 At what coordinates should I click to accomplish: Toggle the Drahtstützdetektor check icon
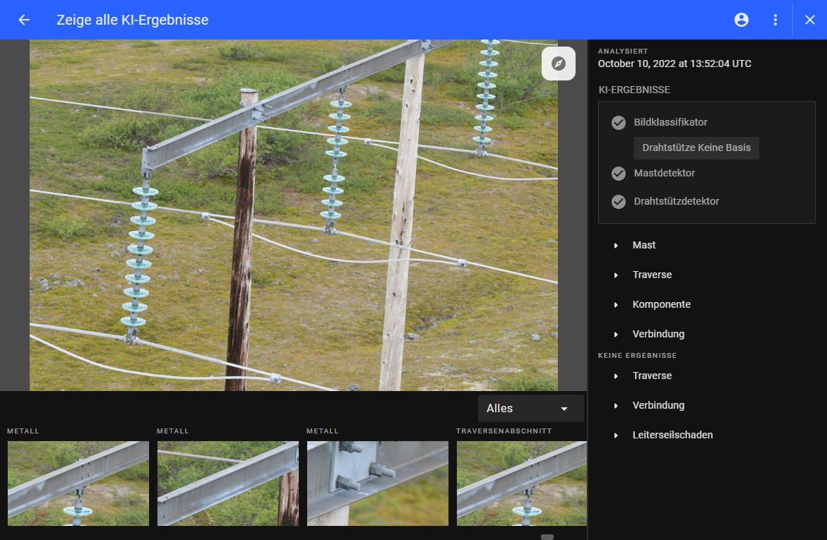619,202
